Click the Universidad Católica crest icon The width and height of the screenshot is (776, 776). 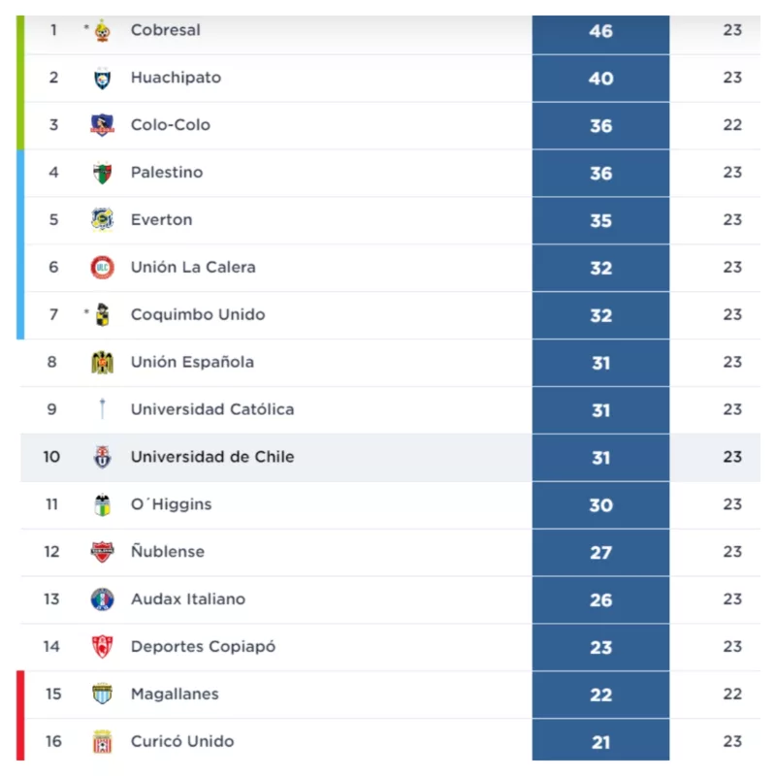point(102,409)
